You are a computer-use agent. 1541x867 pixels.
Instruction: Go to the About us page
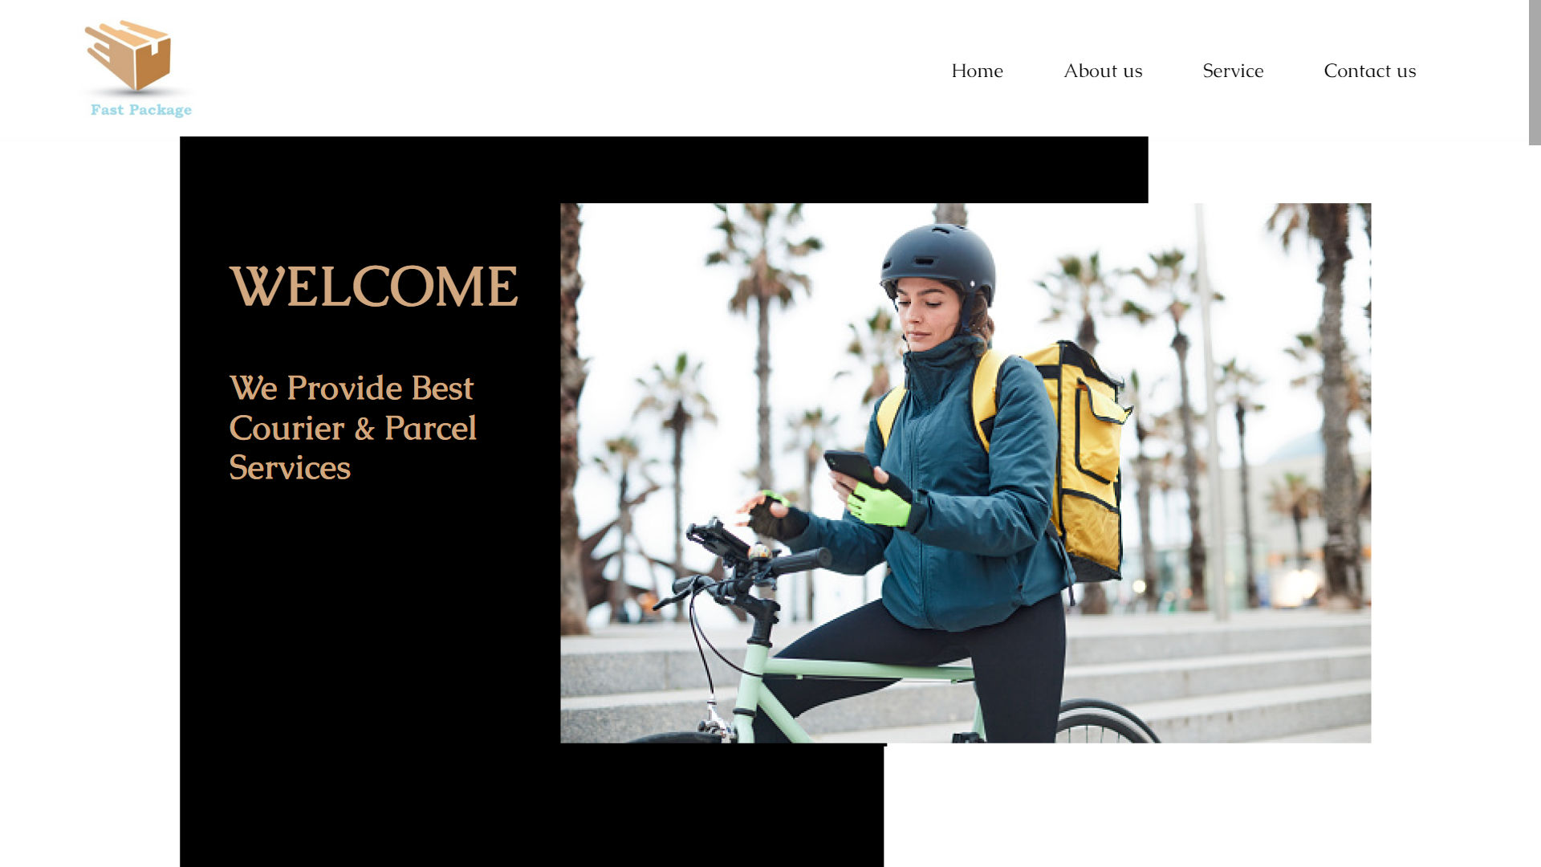1103,71
